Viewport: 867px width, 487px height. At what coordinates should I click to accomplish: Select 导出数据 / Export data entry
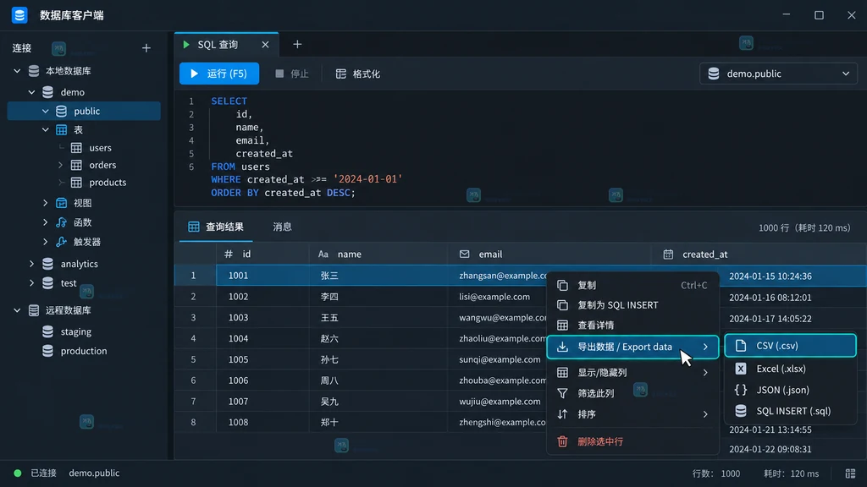pos(632,347)
